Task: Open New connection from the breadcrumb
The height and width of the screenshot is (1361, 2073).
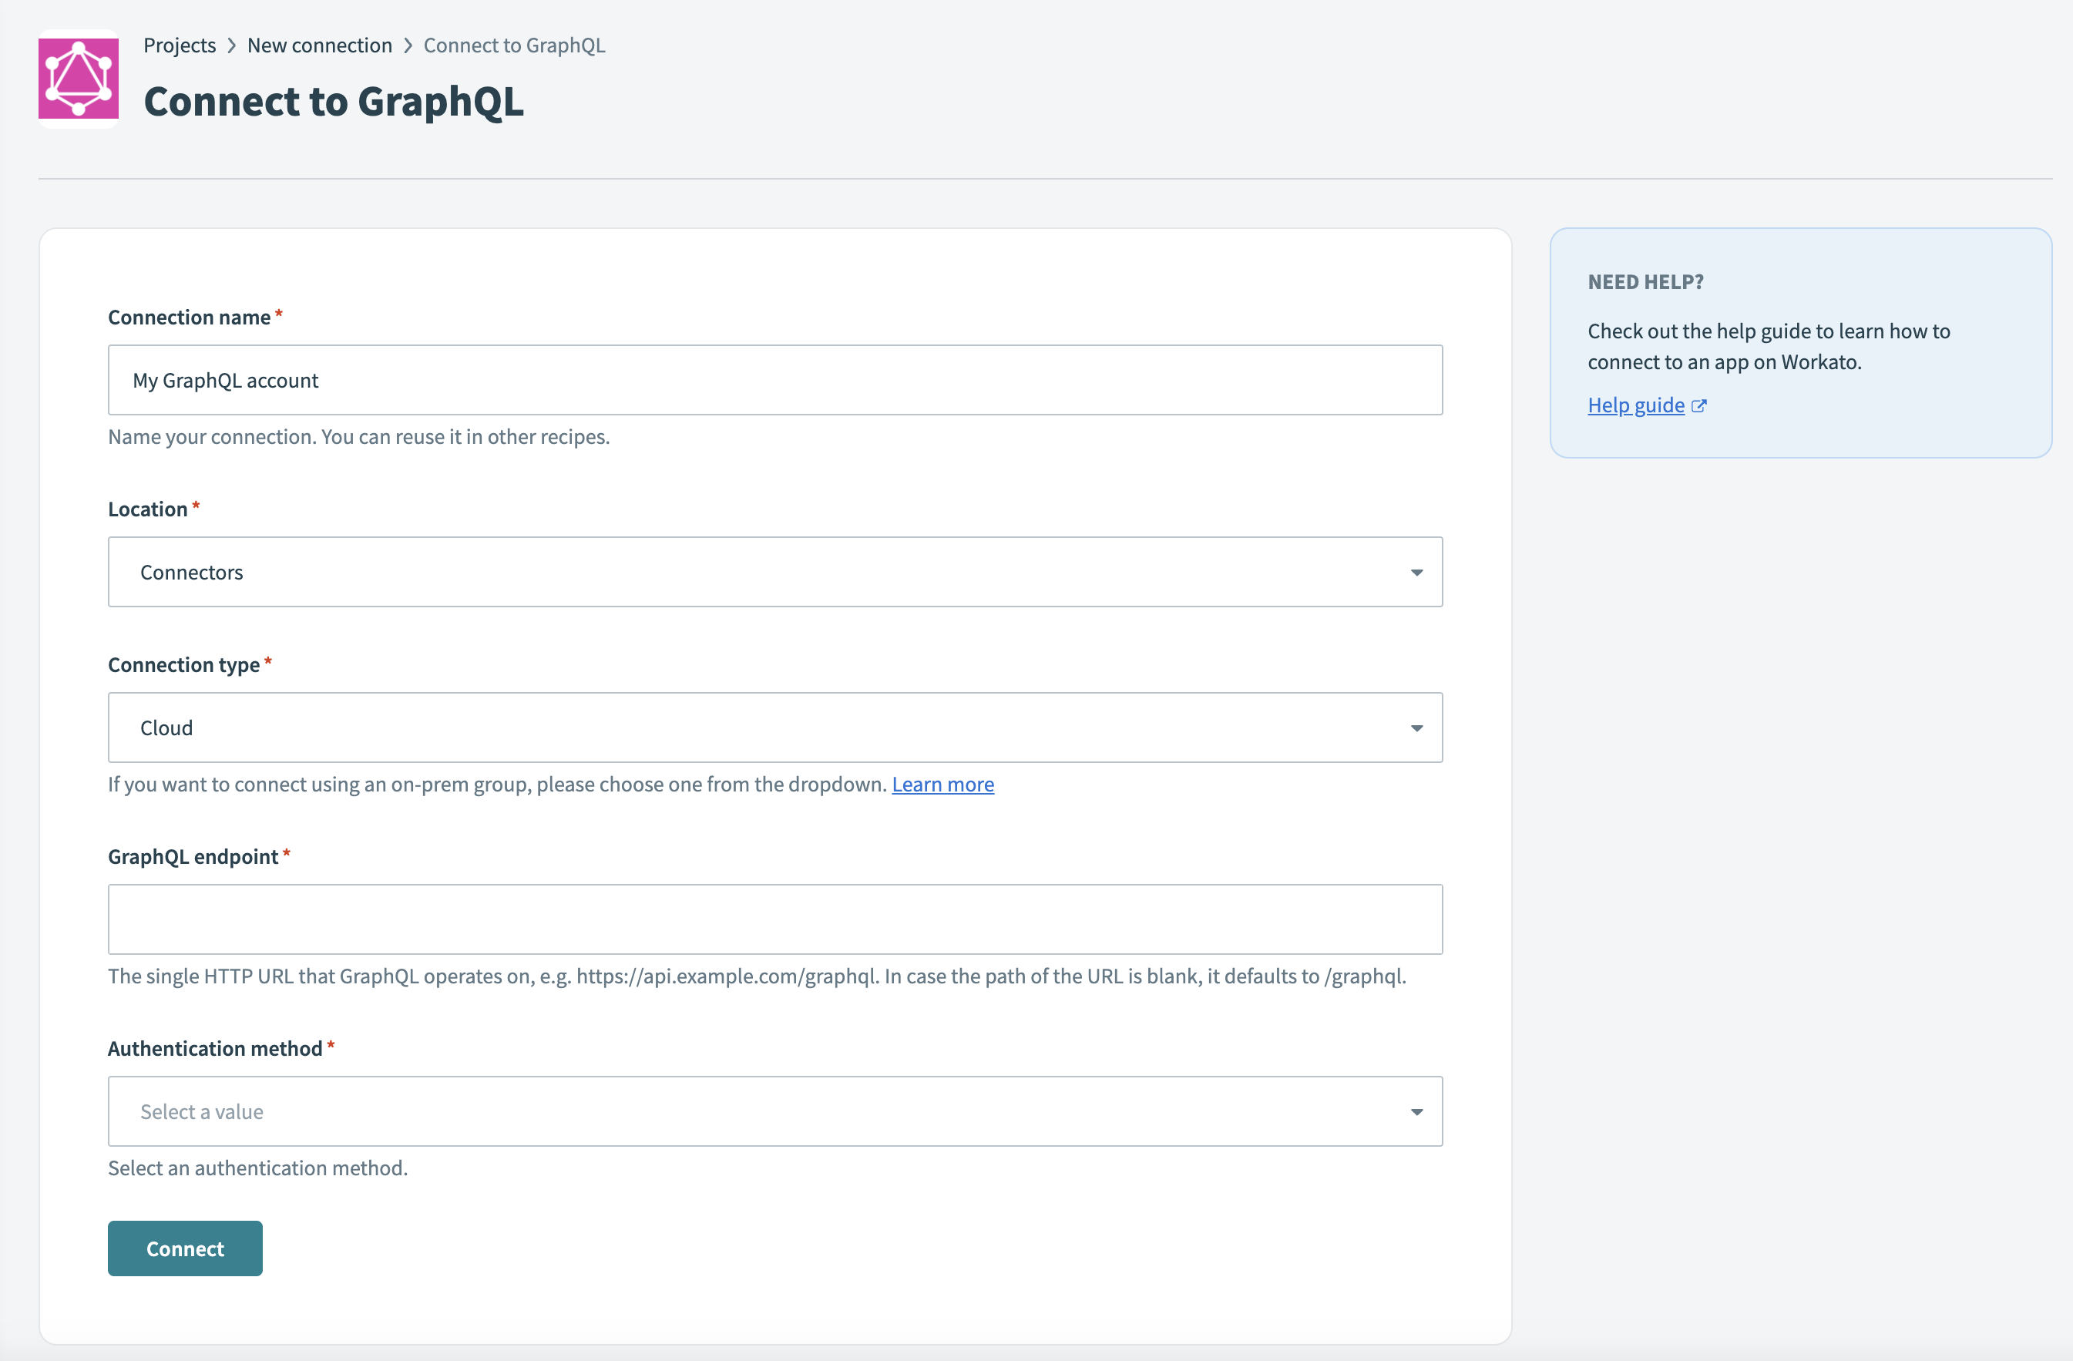Action: tap(319, 45)
